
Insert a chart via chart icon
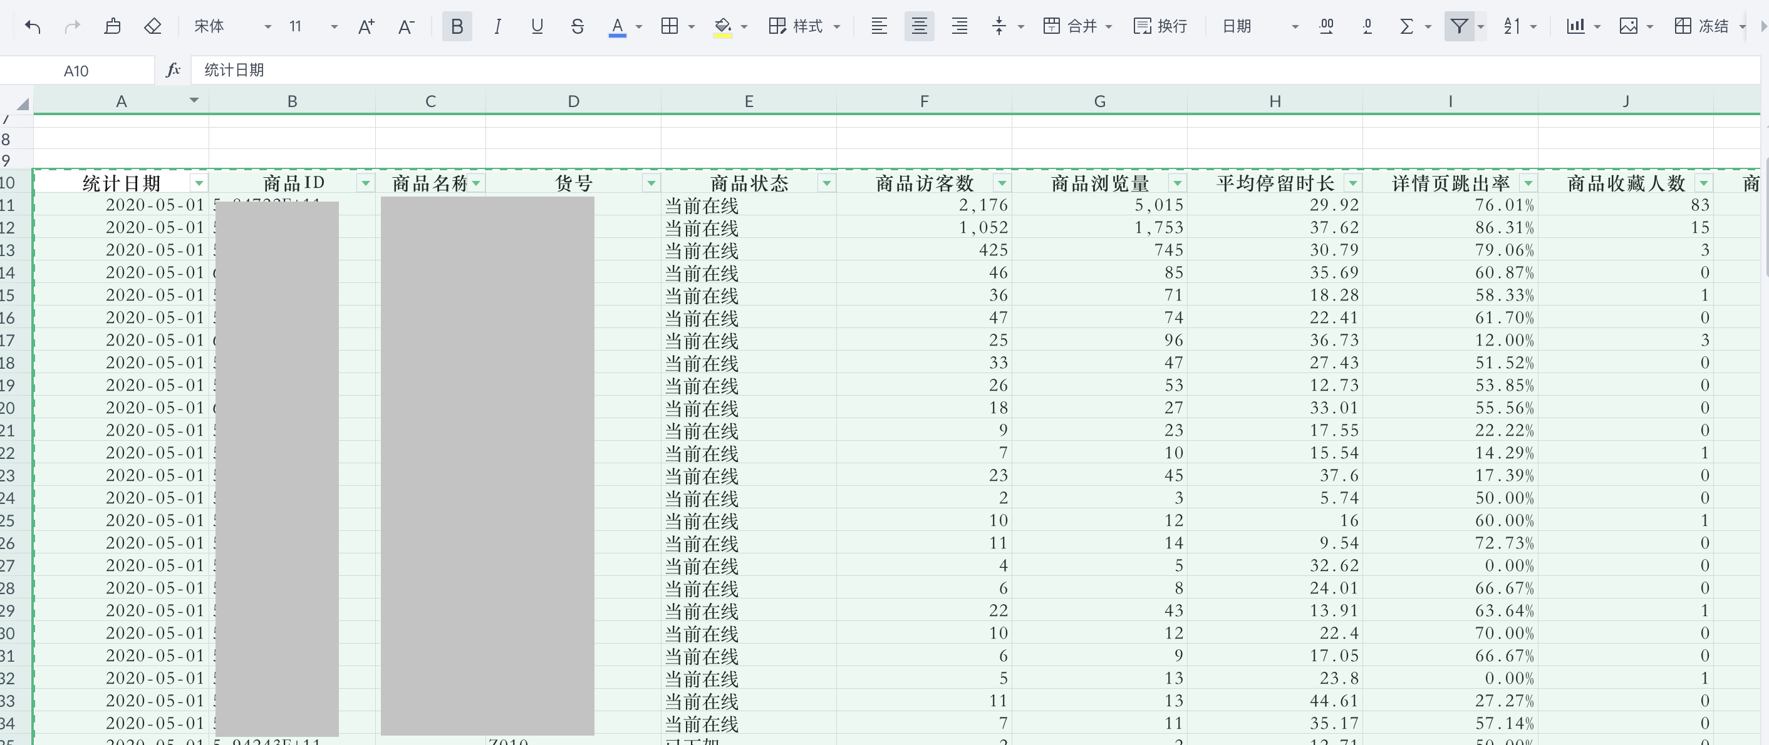click(1575, 27)
